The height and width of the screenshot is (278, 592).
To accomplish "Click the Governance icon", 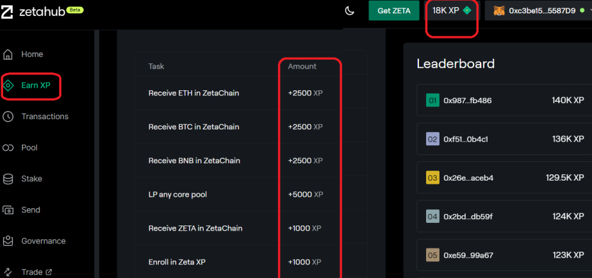I will click(x=8, y=241).
